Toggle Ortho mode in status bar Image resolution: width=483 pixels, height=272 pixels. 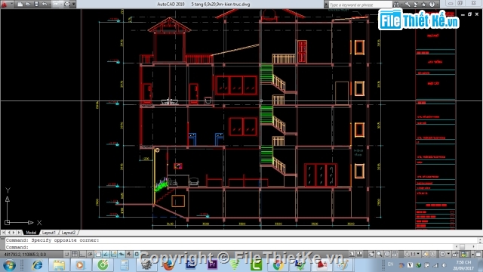(82, 254)
